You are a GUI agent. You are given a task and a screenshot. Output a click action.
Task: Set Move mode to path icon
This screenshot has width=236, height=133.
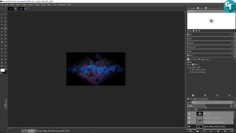click(x=198, y=65)
